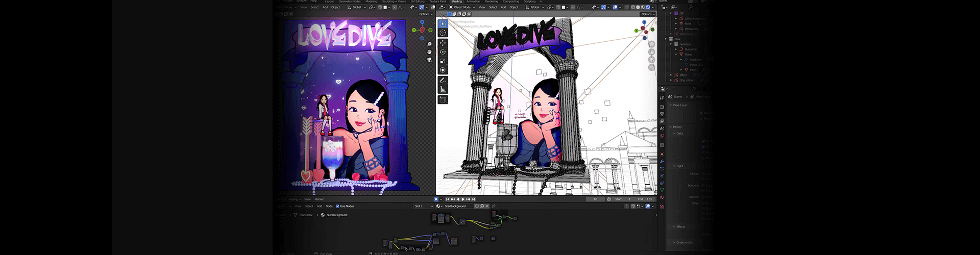
Task: Toggle overlays in right viewport header
Action: pos(615,7)
